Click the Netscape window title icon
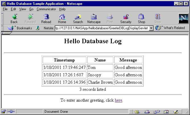This screenshot has height=115, width=190. (x=4, y=4)
